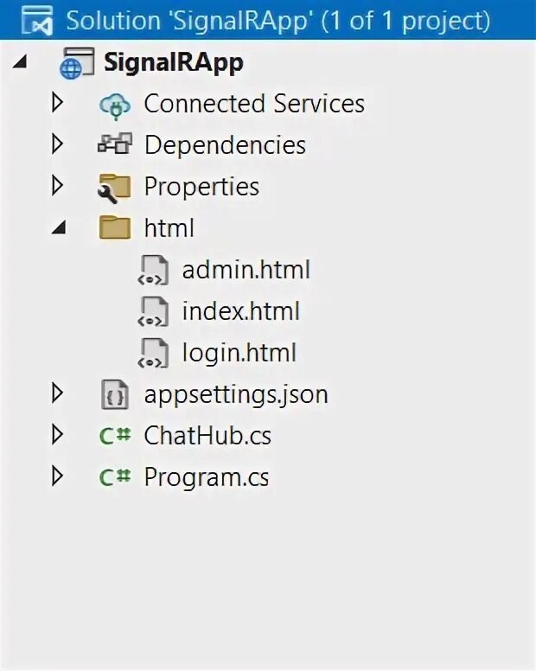Click the ChatHub.cs C# icon
The width and height of the screenshot is (536, 671).
pos(114,436)
